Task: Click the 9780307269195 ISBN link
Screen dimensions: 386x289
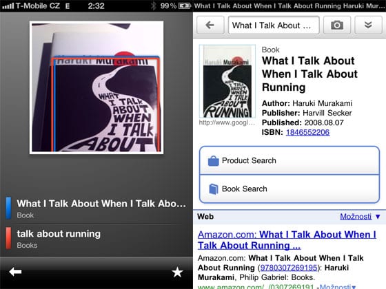Action: (x=289, y=268)
